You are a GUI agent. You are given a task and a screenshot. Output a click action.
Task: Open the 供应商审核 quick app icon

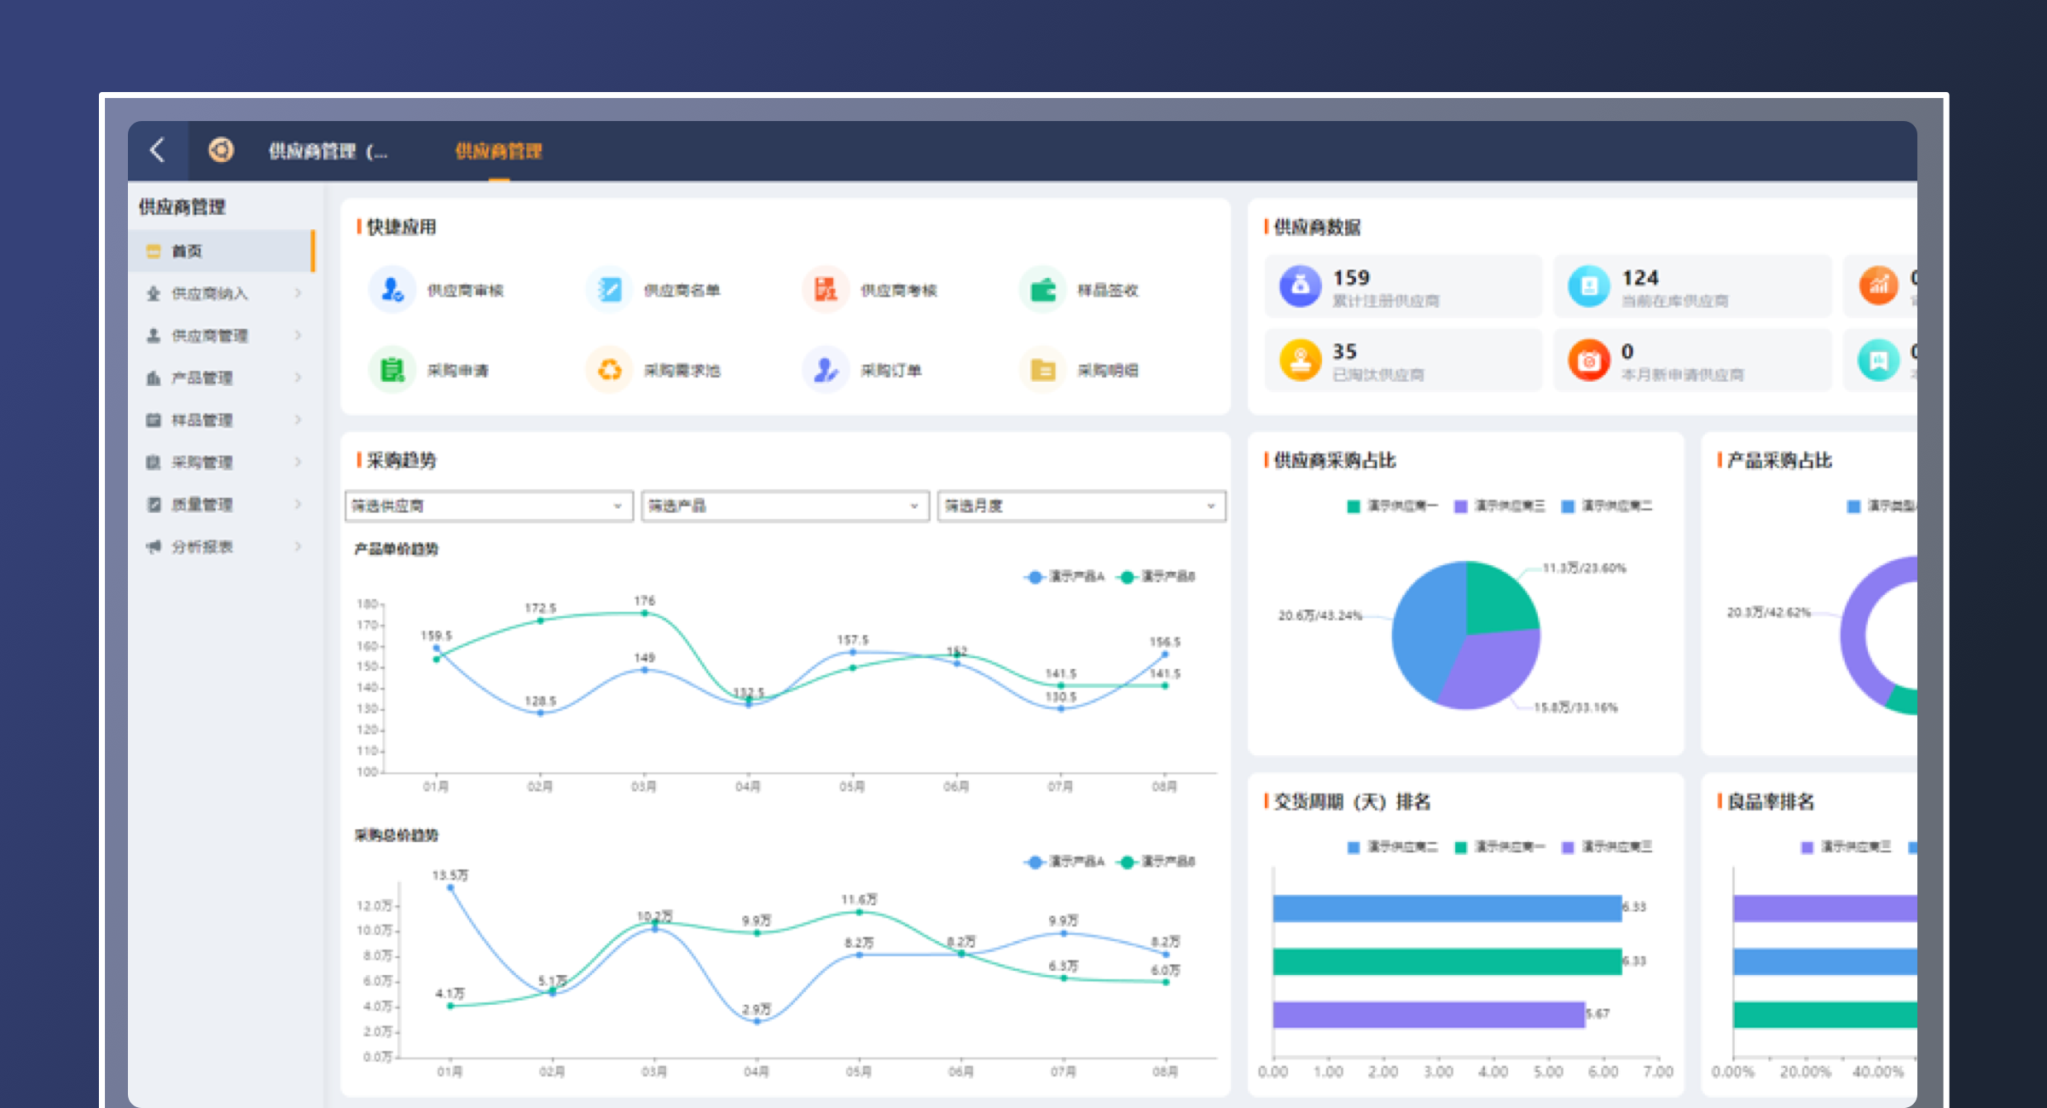pos(391,290)
